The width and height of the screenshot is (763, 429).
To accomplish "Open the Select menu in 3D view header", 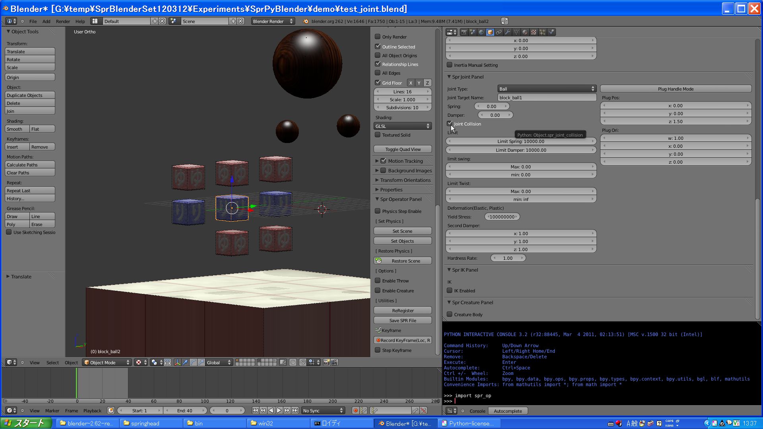I will 52,362.
